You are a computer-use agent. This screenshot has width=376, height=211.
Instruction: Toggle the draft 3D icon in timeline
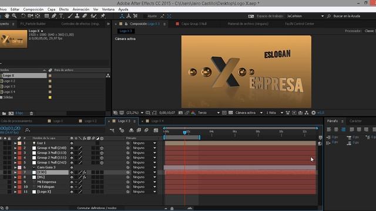[122, 130]
